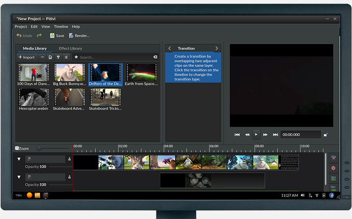The height and width of the screenshot is (219, 352).
Task: Click the red delete icon beside timeline
Action: (x=333, y=168)
